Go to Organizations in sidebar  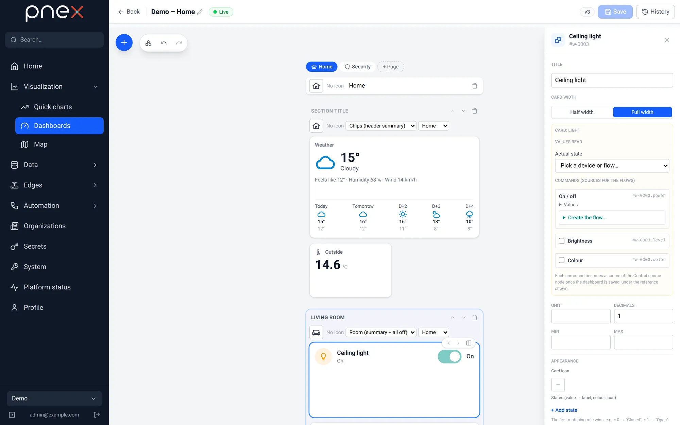pos(54,226)
